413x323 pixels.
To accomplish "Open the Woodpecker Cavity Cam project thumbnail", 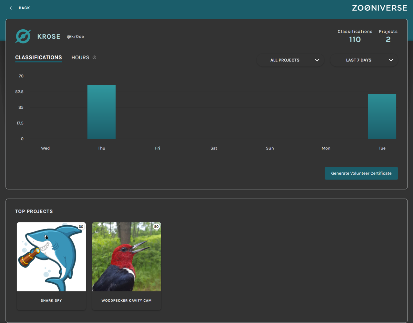I will (x=126, y=257).
